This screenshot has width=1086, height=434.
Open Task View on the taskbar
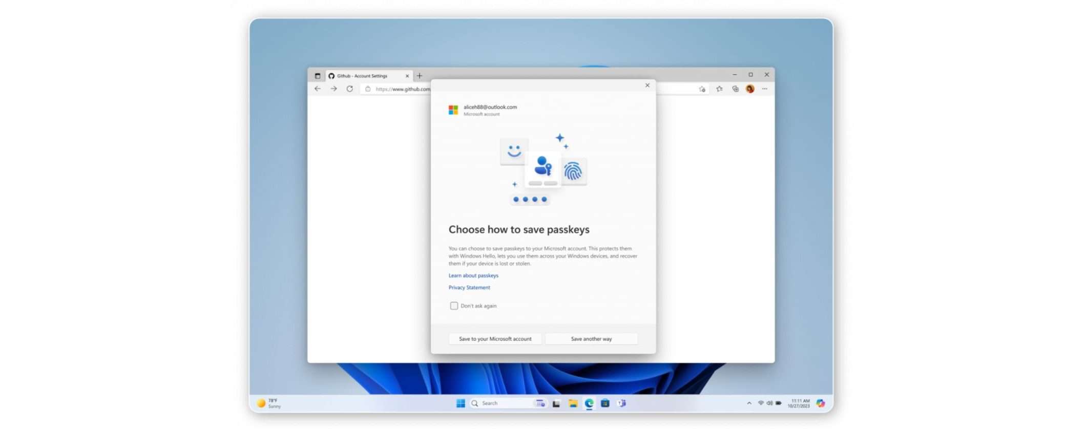pyautogui.click(x=556, y=403)
